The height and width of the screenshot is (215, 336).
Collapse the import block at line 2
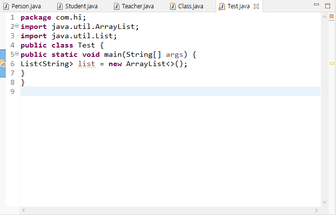(x=17, y=26)
